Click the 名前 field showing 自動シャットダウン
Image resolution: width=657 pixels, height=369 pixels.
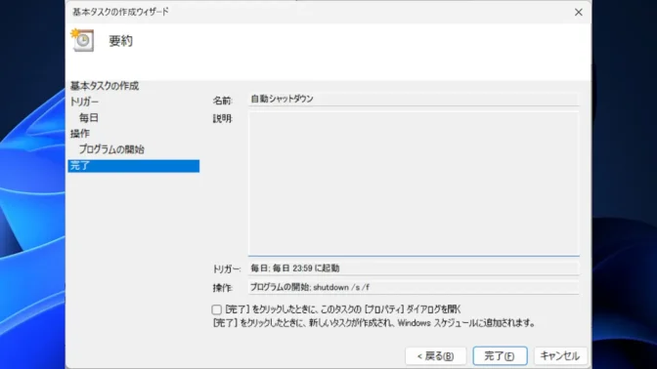point(414,100)
